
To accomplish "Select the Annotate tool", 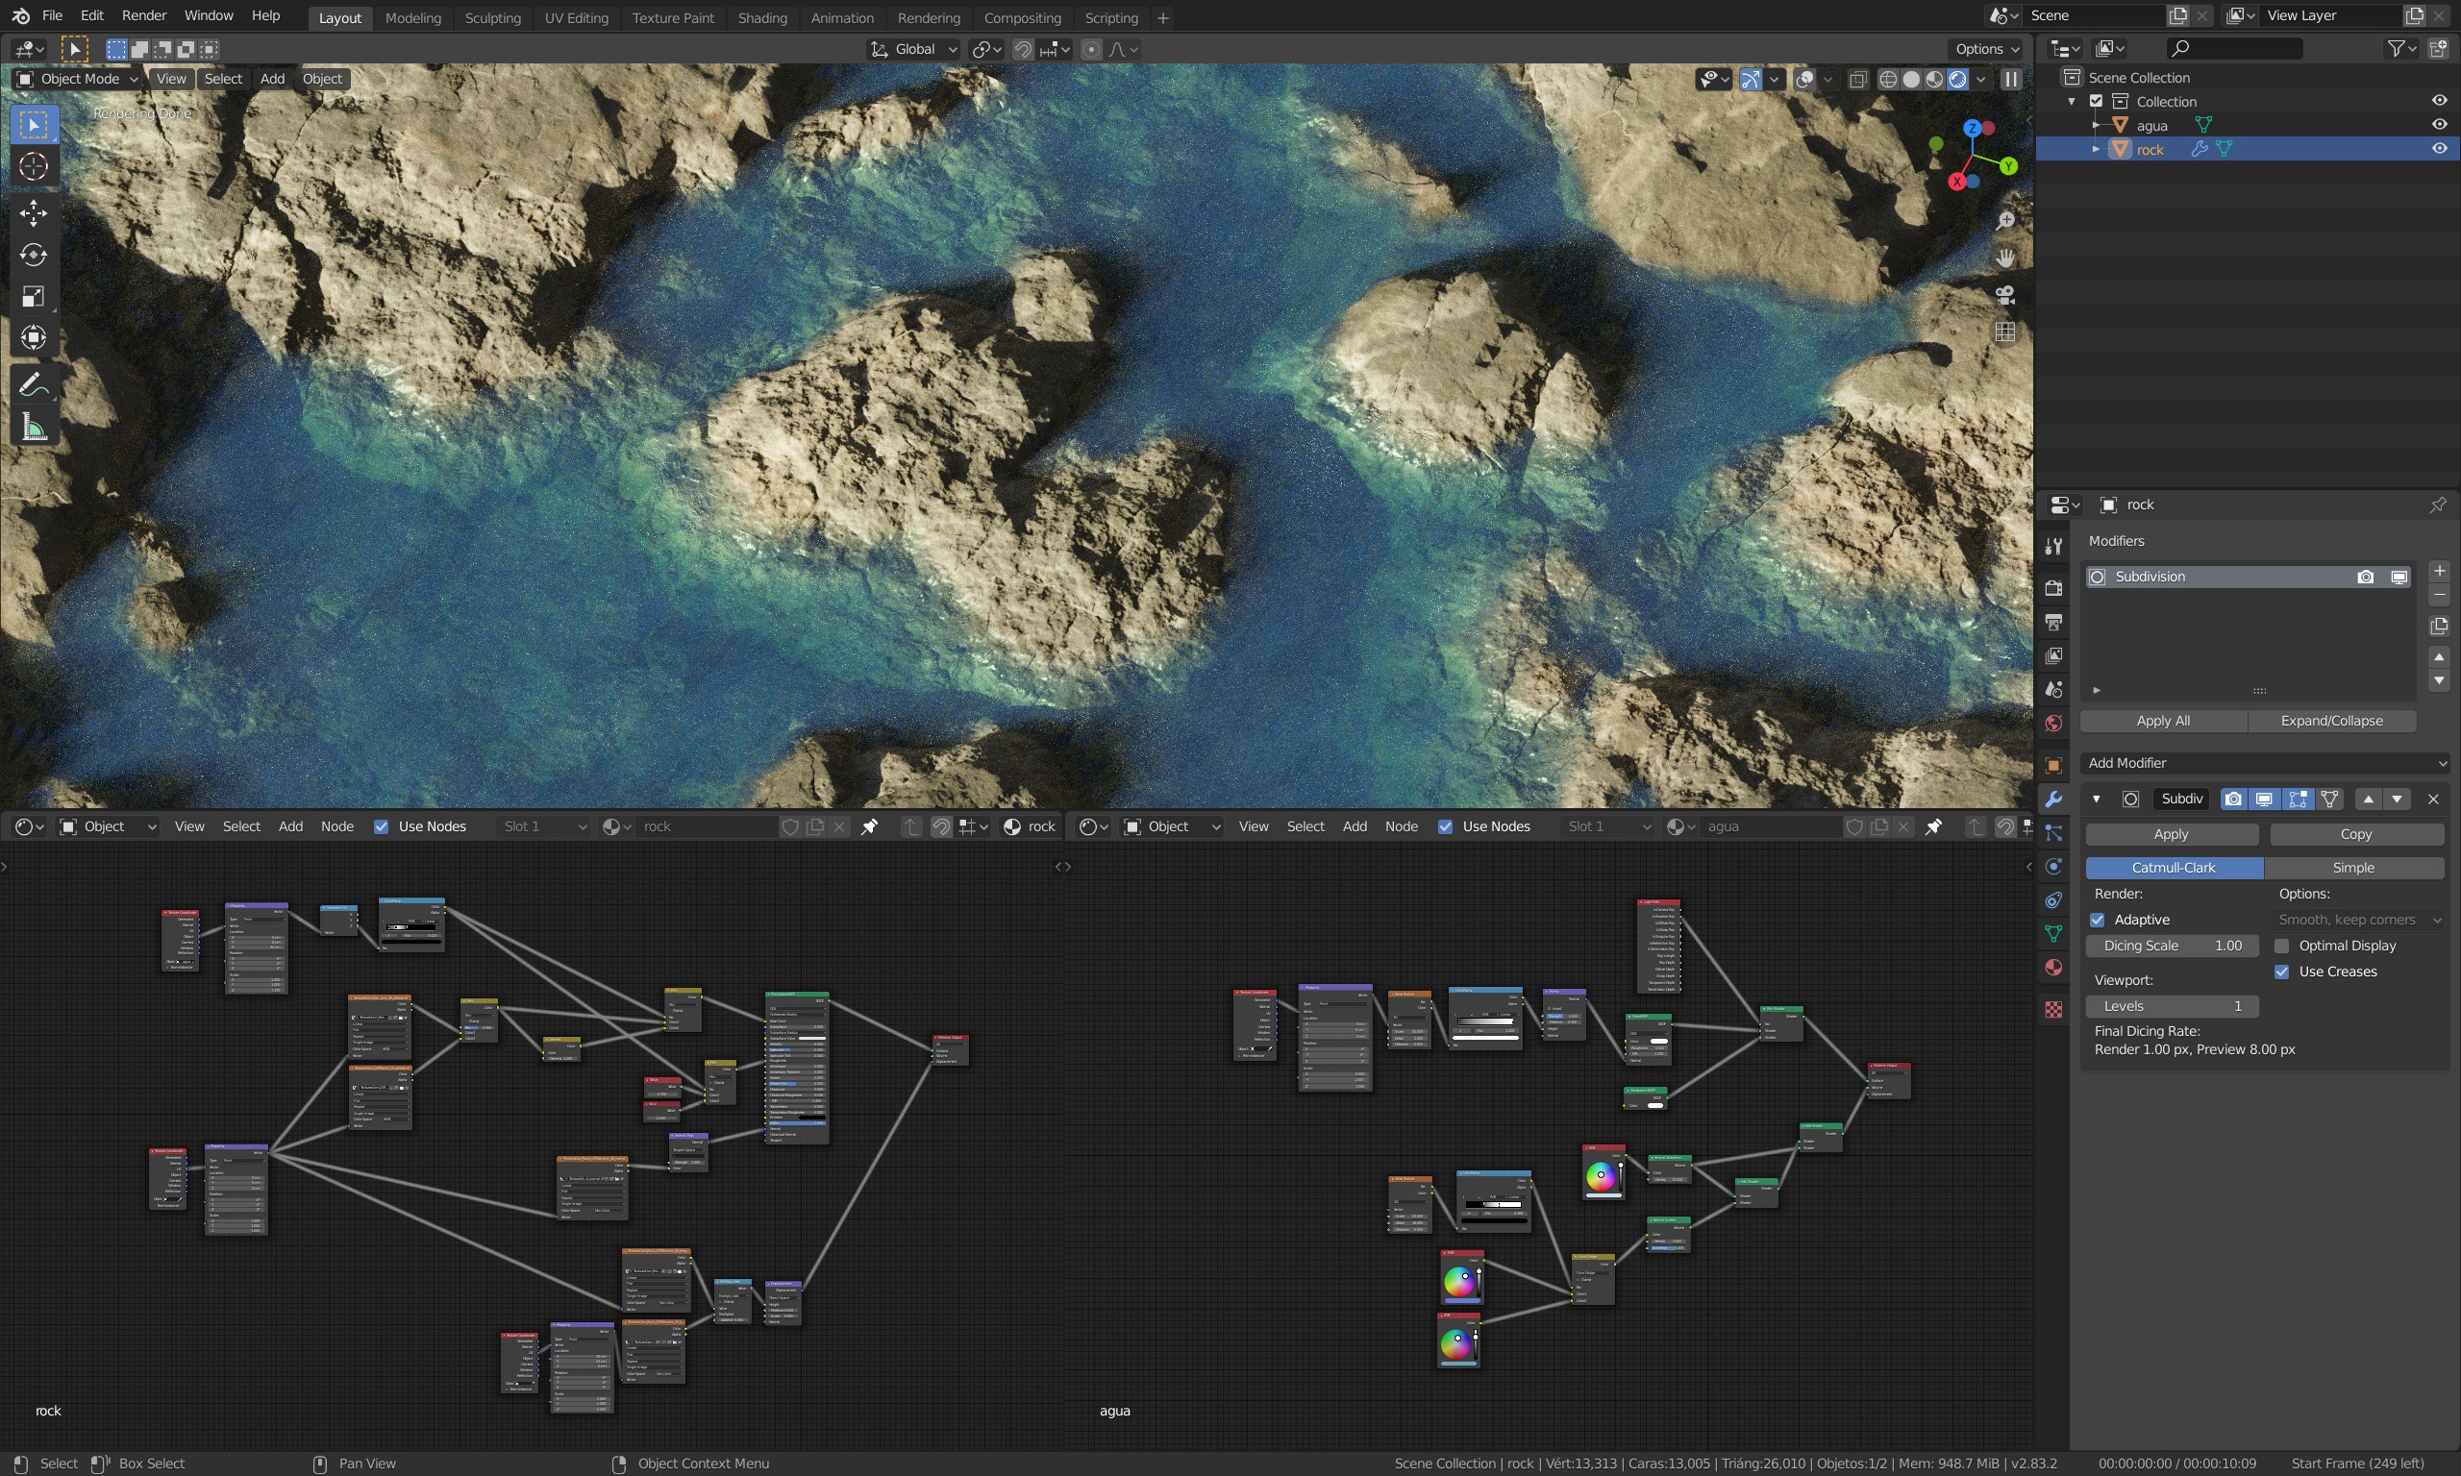I will [x=33, y=384].
